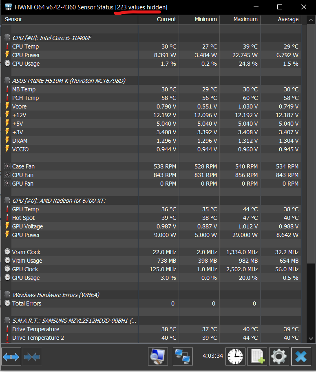Click the fan icon beside Case Fan
This screenshot has height=372, width=316.
point(7,166)
